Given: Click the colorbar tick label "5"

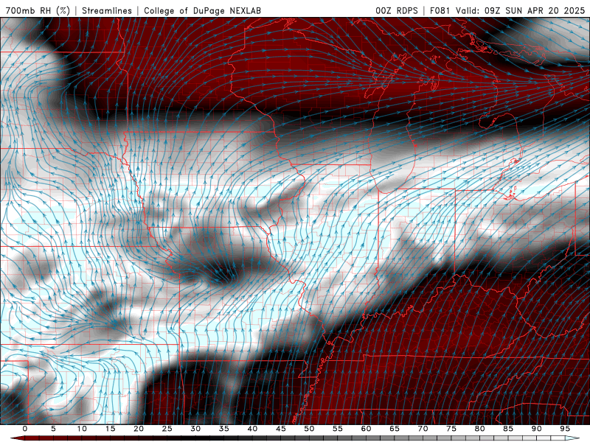Looking at the screenshot, I should coord(53,429).
